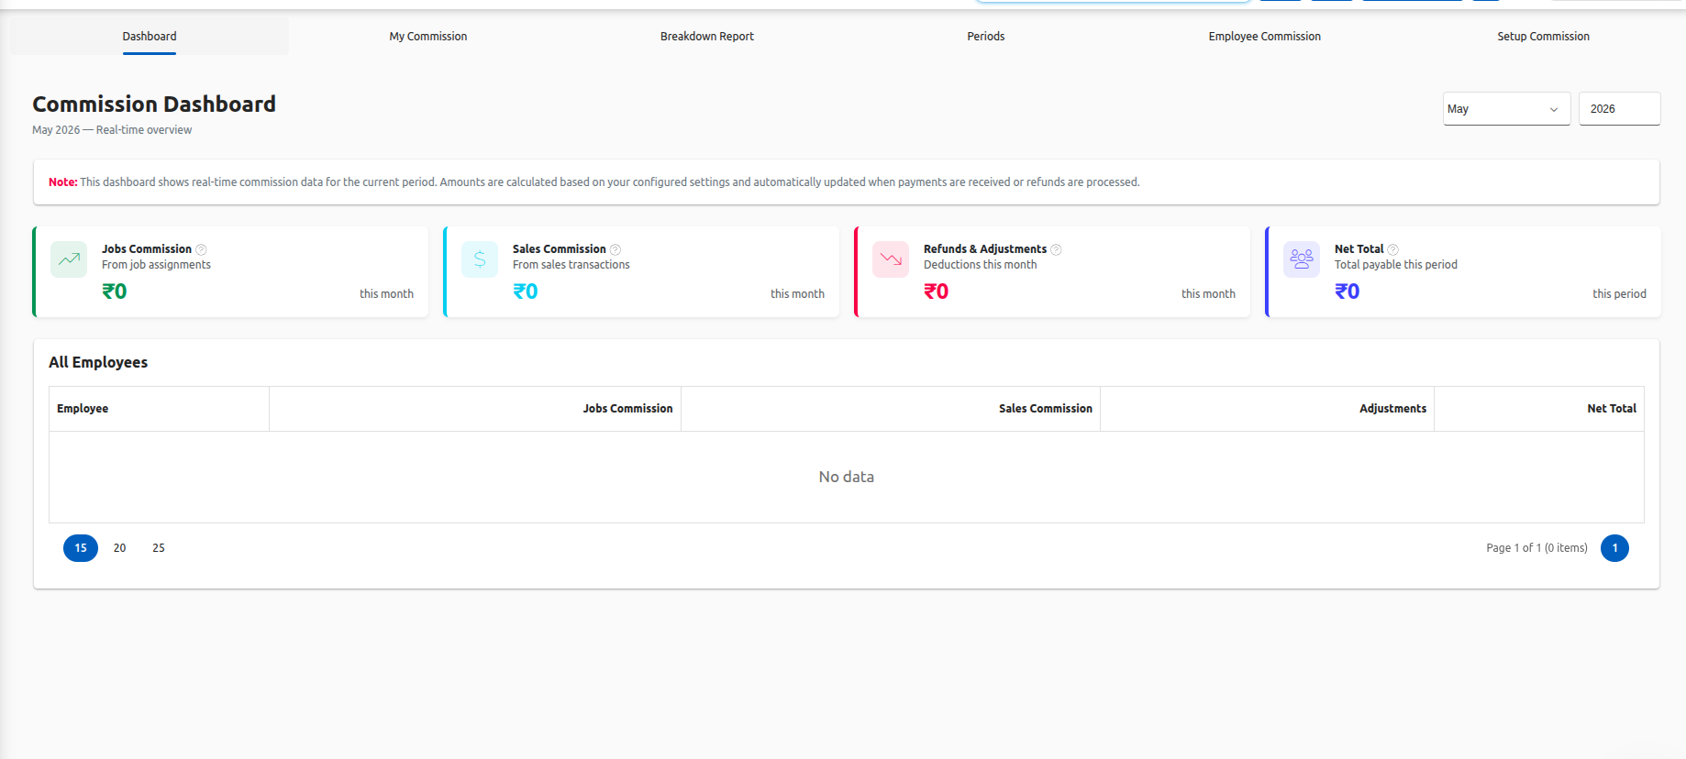
Task: Click the Refunds & Adjustments trending-down icon
Action: 891,259
